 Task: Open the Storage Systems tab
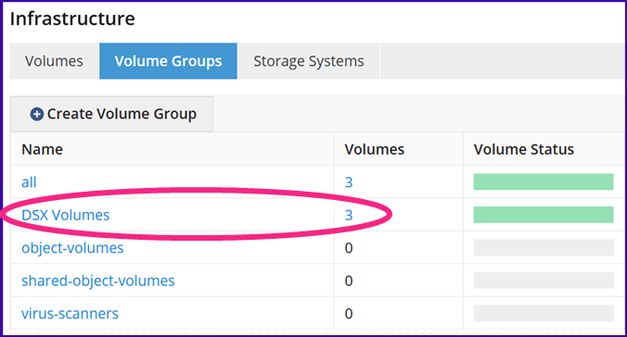pyautogui.click(x=309, y=61)
